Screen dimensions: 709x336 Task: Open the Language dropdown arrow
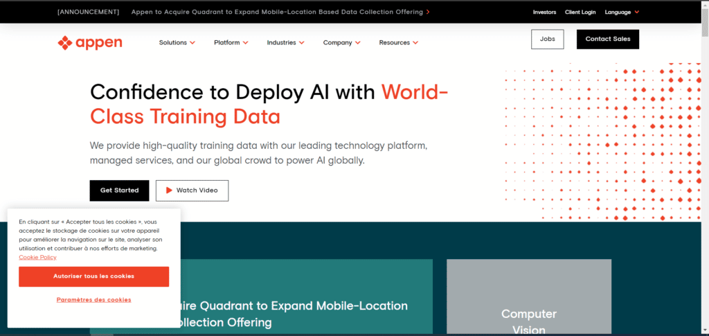pos(637,12)
